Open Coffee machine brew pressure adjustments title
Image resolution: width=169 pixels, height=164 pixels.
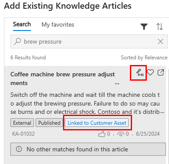[x=63, y=79]
